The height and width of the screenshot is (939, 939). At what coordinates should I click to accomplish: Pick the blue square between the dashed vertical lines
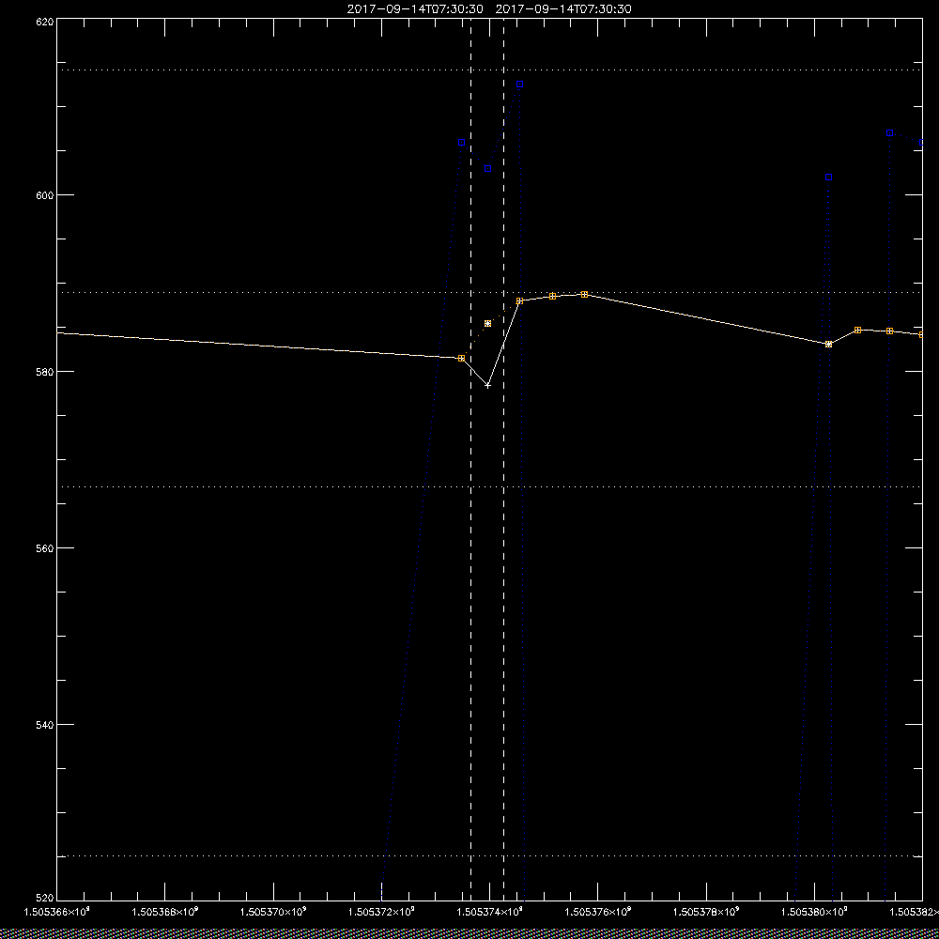[x=488, y=169]
